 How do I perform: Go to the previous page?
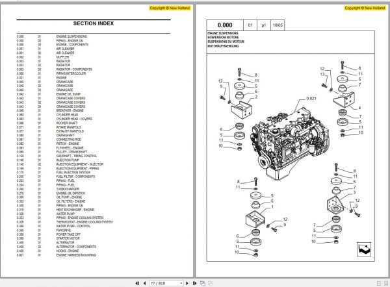144,283
